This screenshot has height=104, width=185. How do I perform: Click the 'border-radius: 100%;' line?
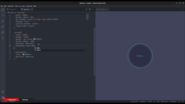coord(25,41)
